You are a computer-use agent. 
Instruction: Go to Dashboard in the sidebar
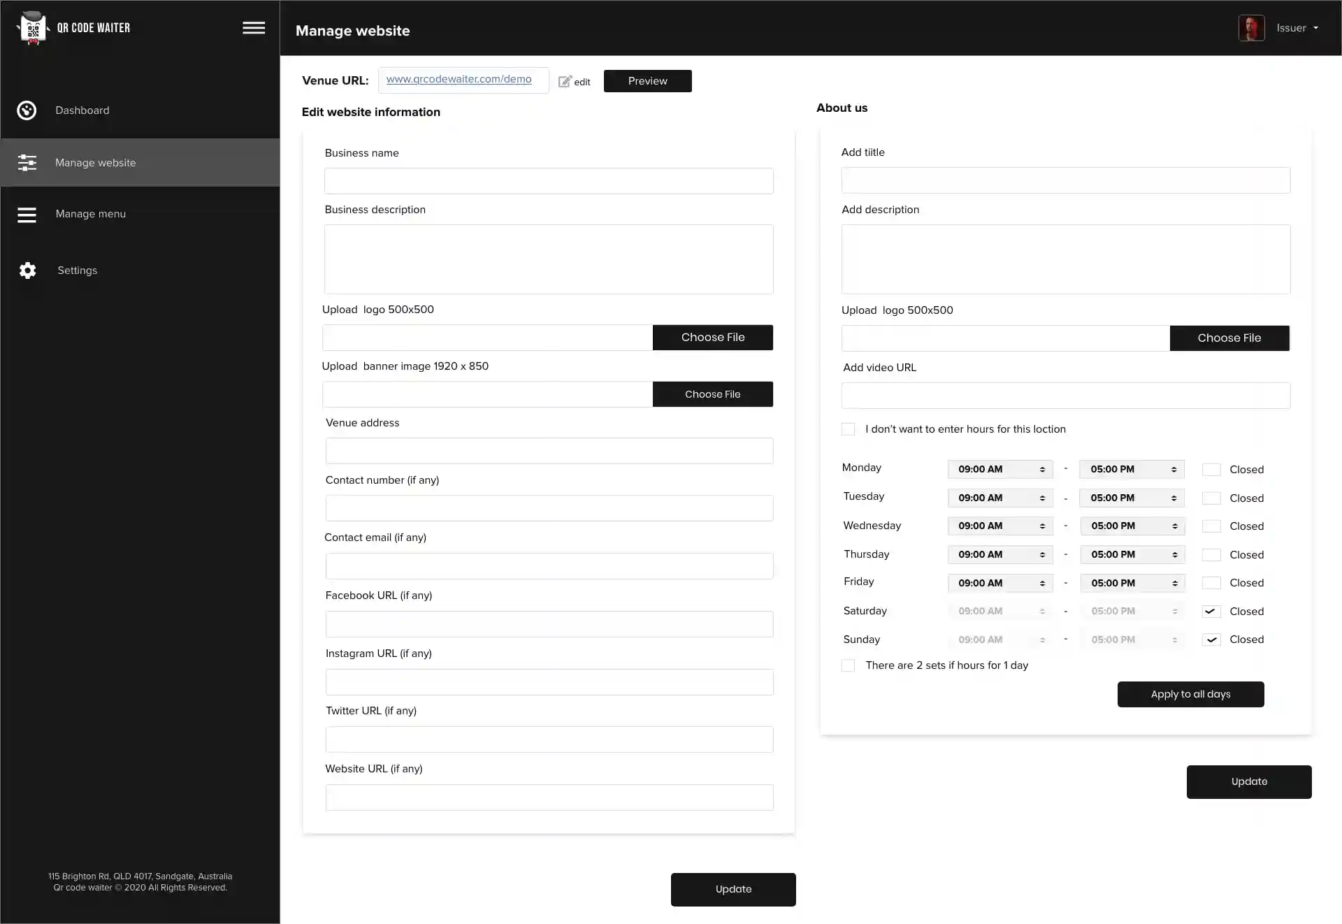[82, 110]
